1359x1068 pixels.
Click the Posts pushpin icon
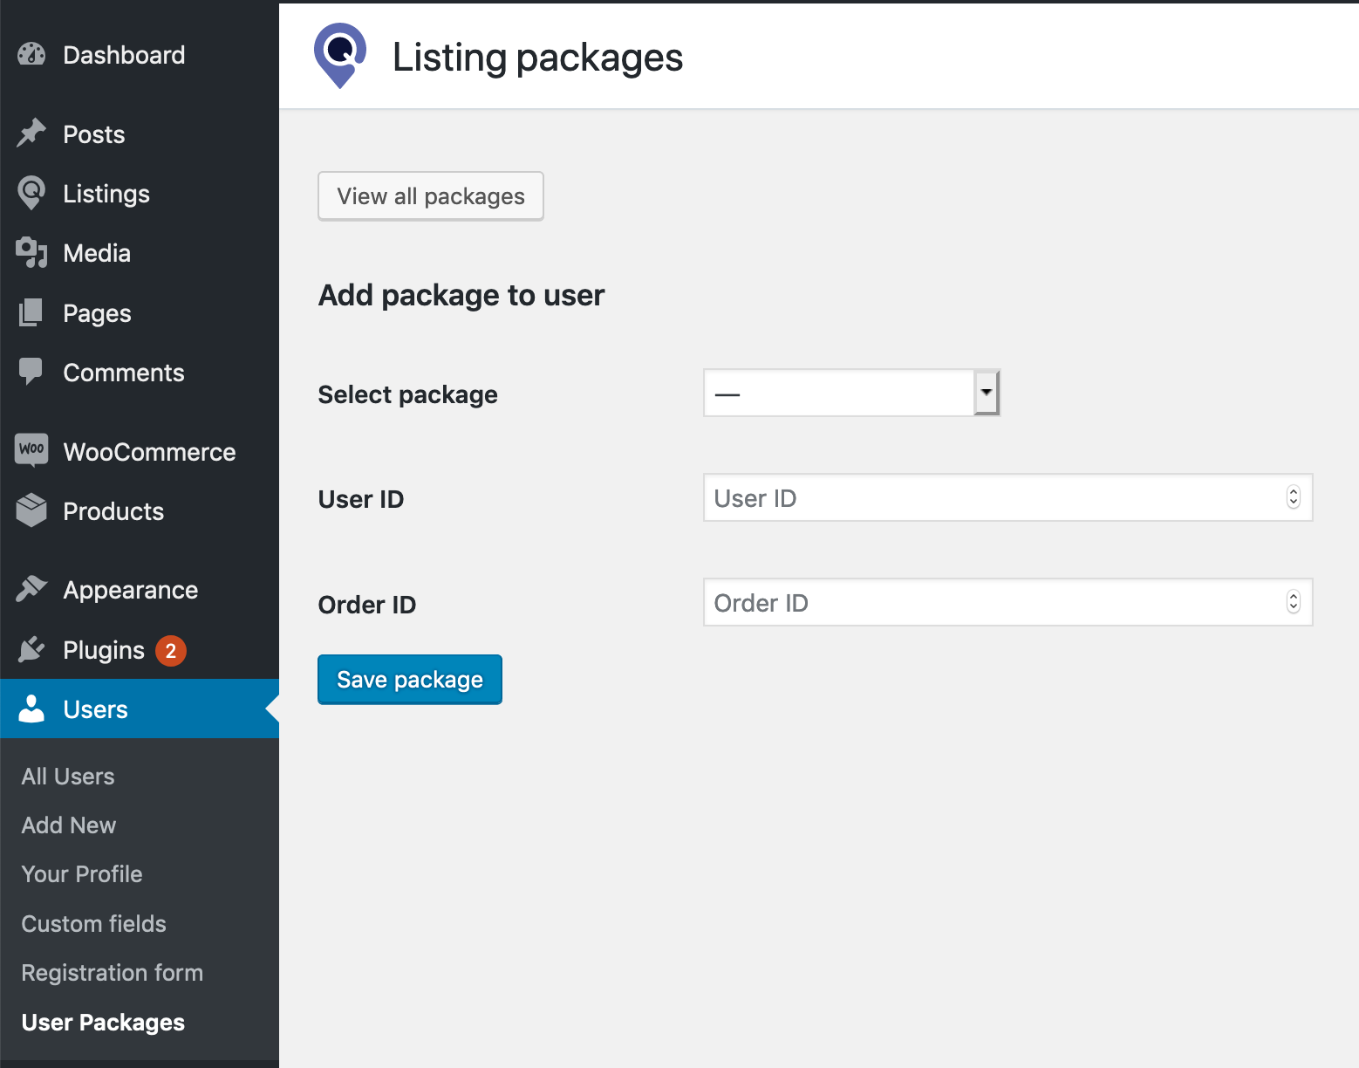click(31, 133)
